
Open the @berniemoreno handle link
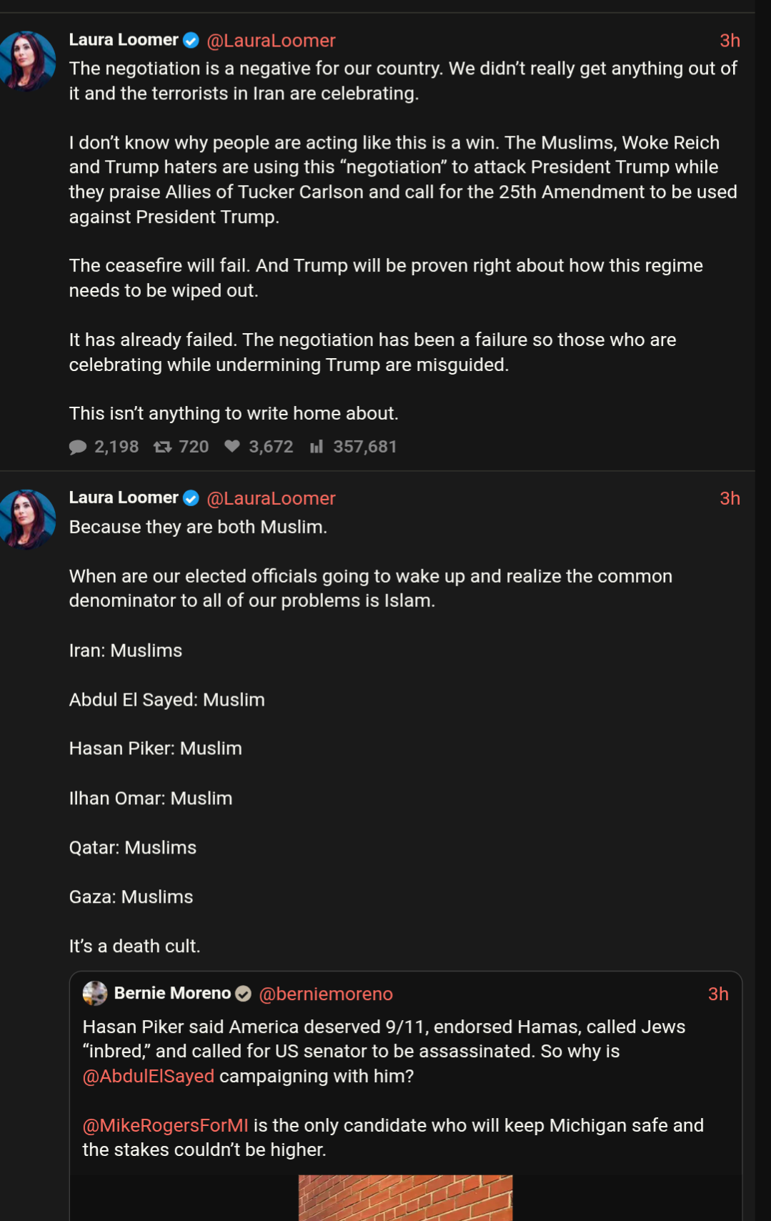point(325,994)
